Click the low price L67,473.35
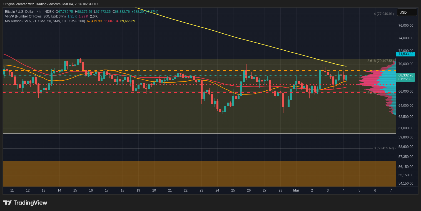The width and height of the screenshot is (421, 211). pyautogui.click(x=102, y=12)
